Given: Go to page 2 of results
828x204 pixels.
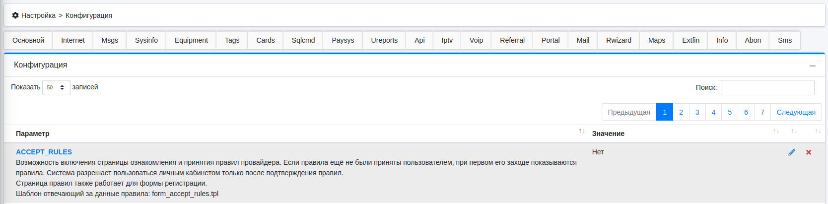Looking at the screenshot, I should coord(681,112).
